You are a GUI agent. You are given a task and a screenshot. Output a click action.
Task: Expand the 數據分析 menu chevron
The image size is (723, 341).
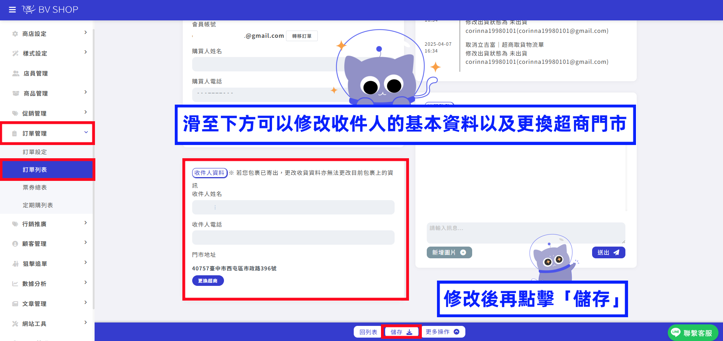[86, 282]
